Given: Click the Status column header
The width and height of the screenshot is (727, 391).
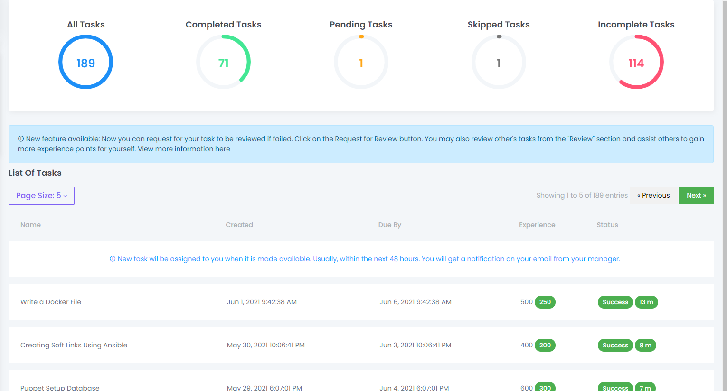Looking at the screenshot, I should (x=607, y=225).
